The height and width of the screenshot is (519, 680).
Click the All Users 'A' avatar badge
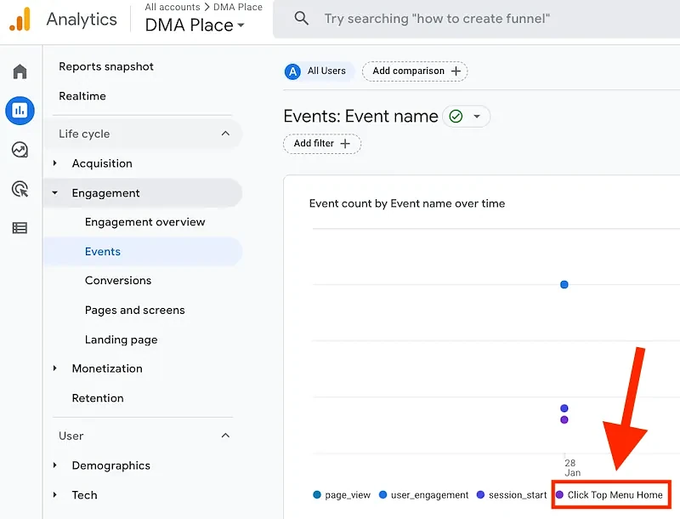tap(292, 71)
